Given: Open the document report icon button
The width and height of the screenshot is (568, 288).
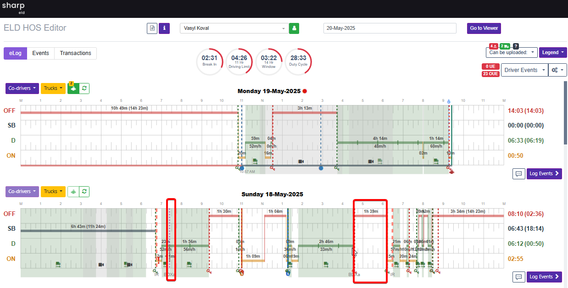Looking at the screenshot, I should pos(152,28).
